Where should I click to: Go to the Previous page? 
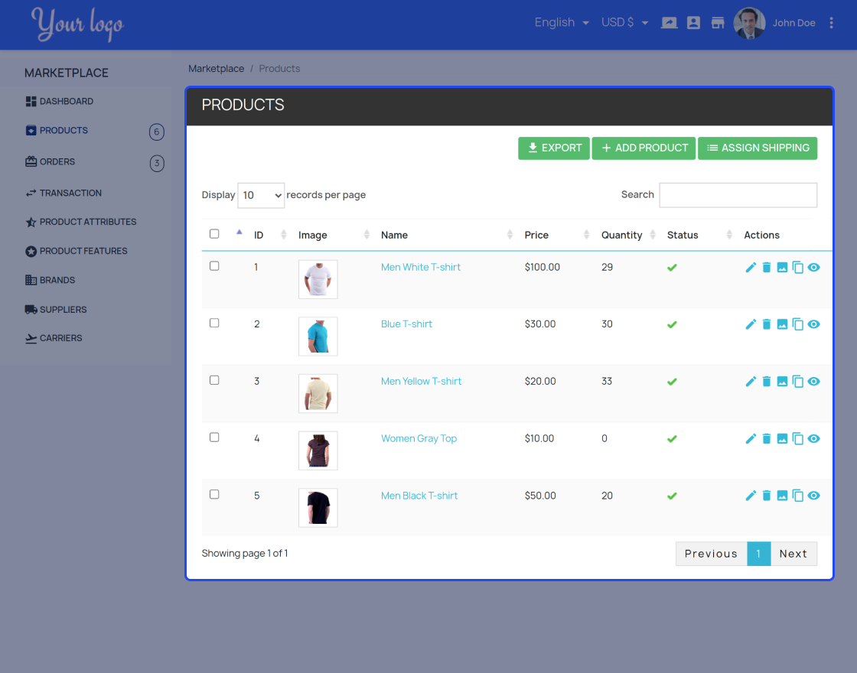711,554
